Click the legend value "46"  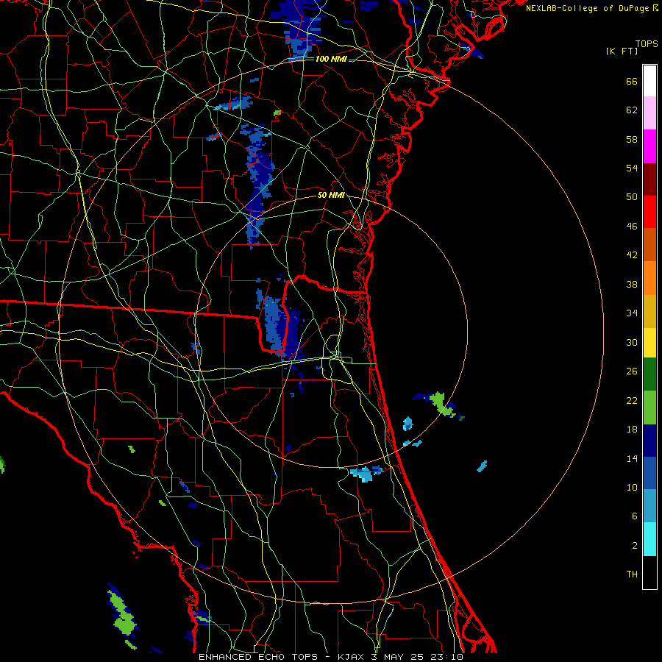632,227
